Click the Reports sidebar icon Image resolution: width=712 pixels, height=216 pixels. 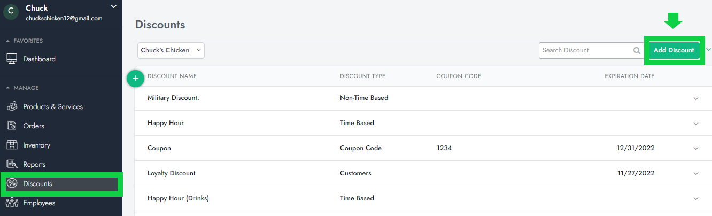coord(12,164)
